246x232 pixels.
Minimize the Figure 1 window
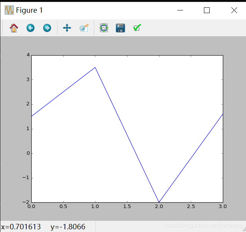pyautogui.click(x=180, y=10)
